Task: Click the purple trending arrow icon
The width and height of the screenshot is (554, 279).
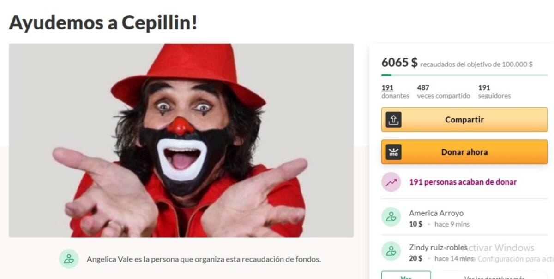Action: tap(391, 182)
